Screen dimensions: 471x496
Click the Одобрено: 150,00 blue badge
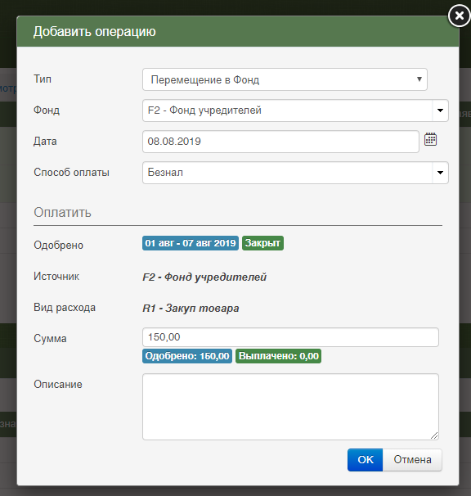187,356
